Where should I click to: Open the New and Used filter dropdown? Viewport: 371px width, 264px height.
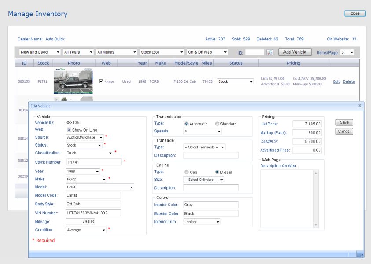[40, 52]
